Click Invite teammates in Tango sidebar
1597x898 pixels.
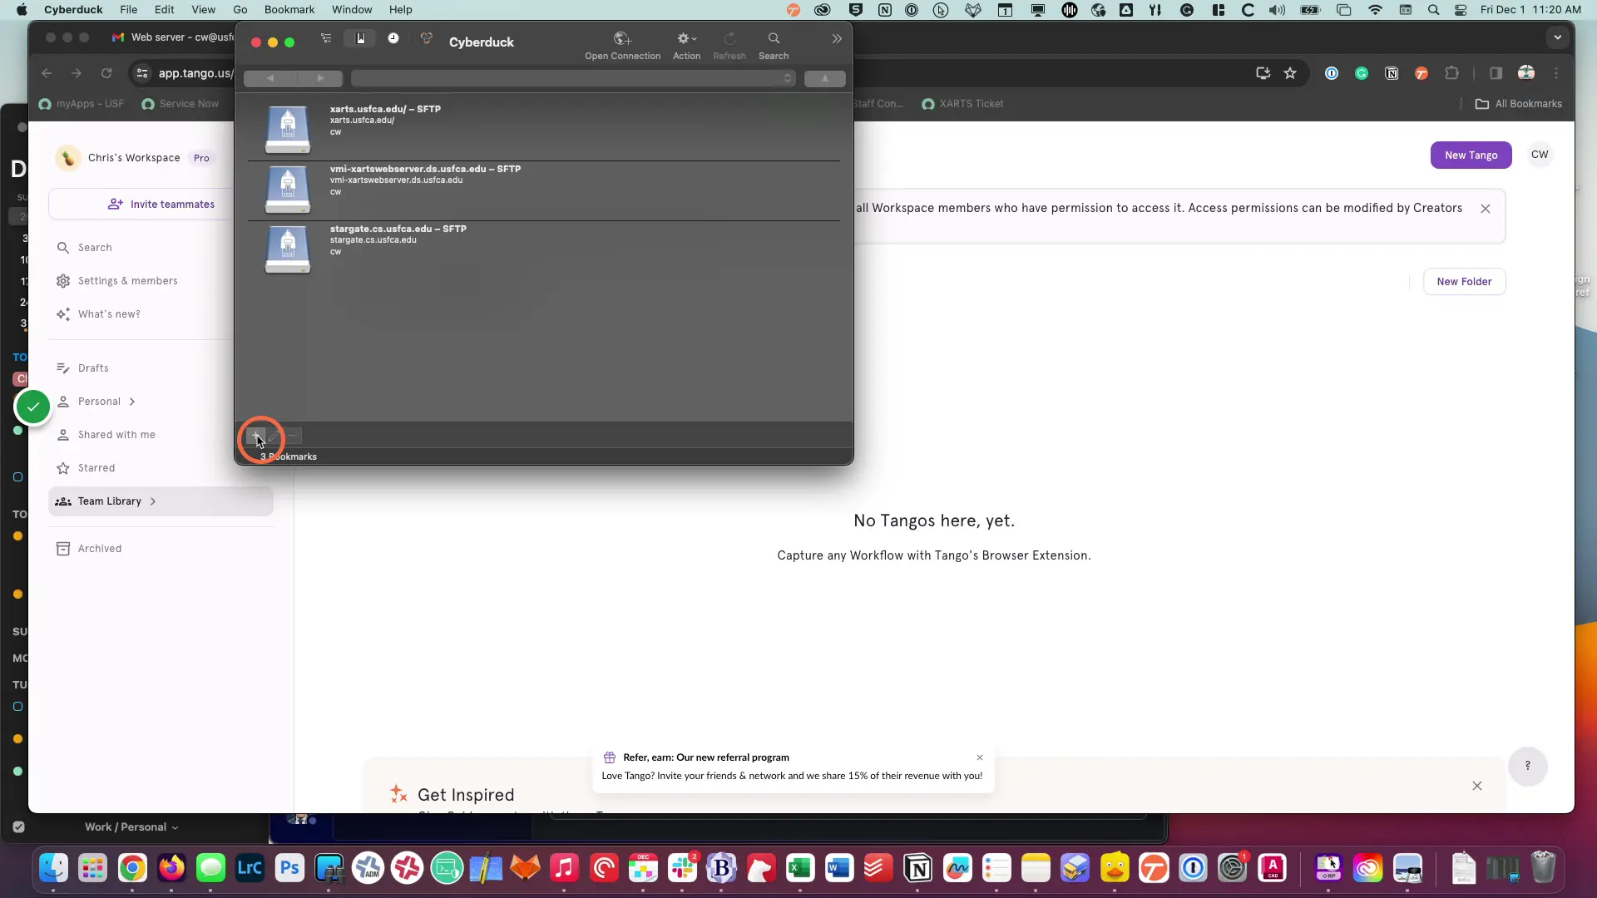click(x=161, y=205)
